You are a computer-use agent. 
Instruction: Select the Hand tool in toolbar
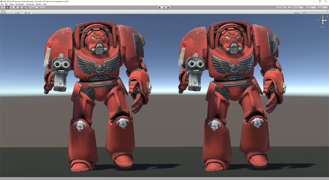pyautogui.click(x=3, y=7)
